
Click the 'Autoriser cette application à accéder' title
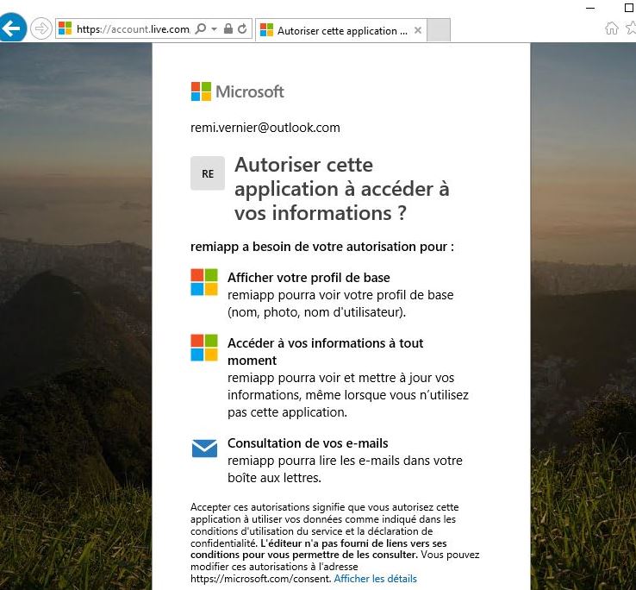click(342, 189)
